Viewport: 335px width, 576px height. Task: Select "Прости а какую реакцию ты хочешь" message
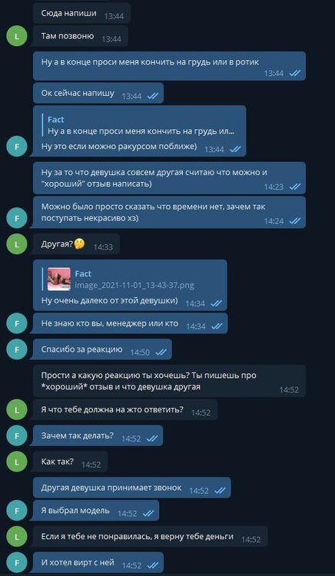169,381
